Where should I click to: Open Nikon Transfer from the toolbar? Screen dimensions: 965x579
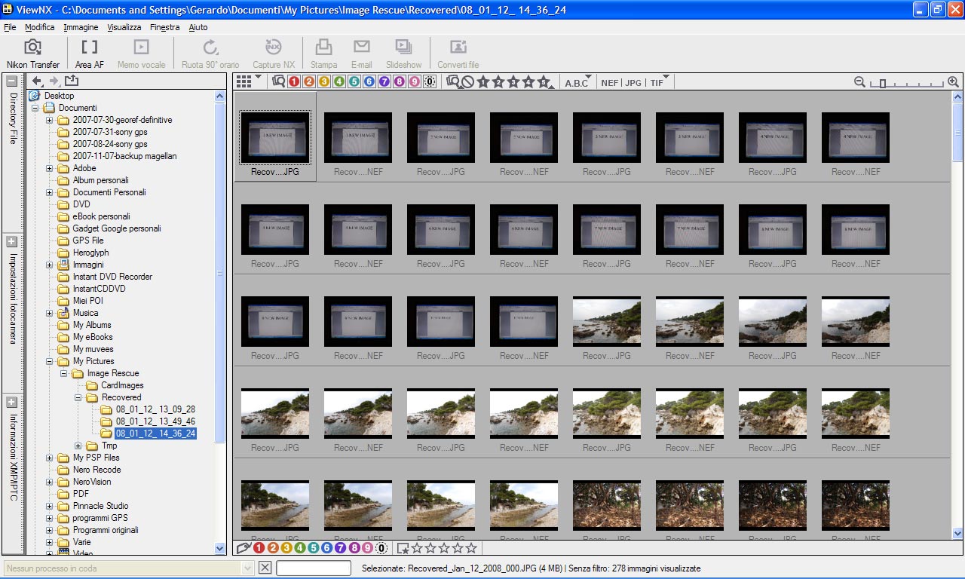[x=32, y=54]
